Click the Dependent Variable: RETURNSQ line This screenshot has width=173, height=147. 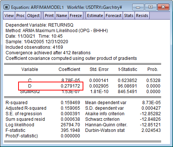[x=39, y=25]
